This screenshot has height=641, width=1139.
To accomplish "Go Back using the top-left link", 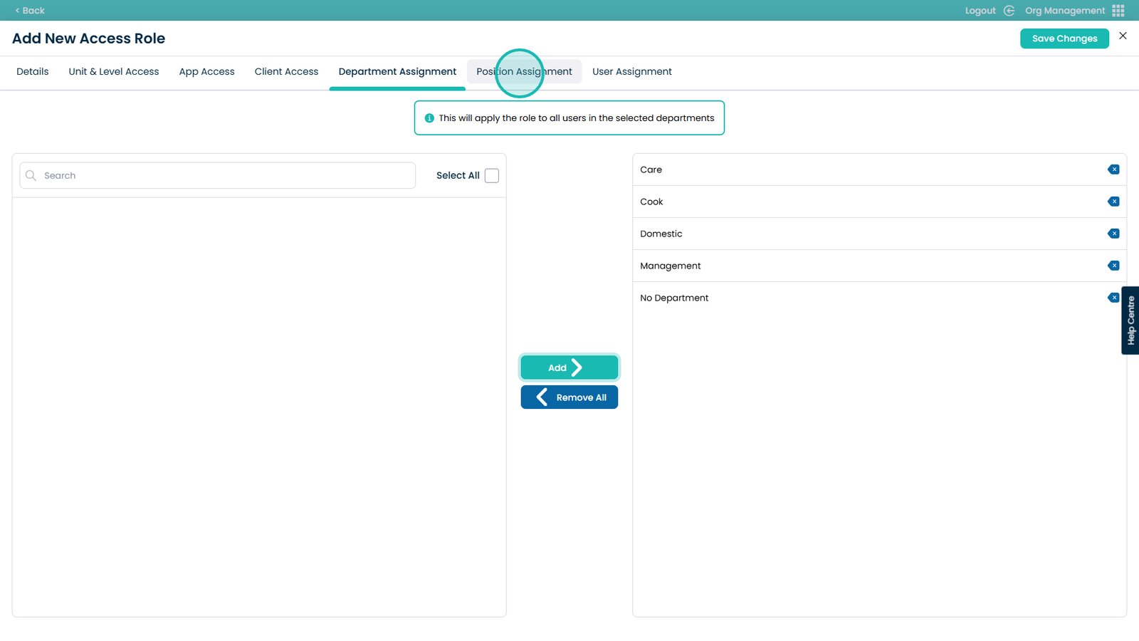I will point(30,11).
